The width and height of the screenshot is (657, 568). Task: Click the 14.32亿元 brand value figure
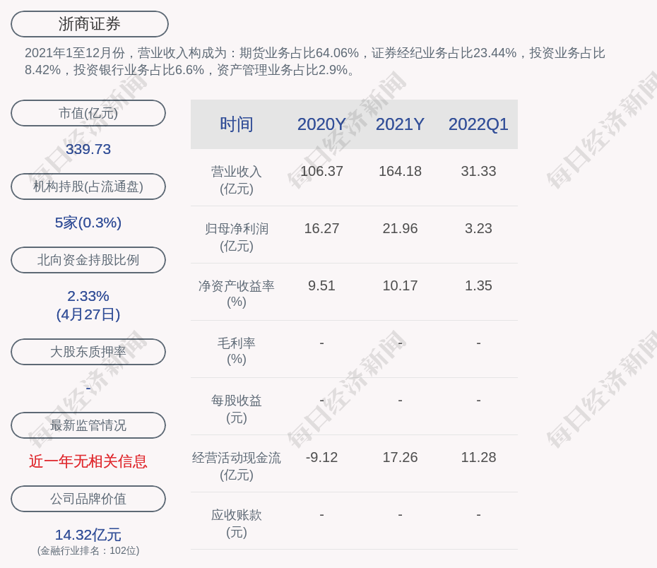point(88,535)
